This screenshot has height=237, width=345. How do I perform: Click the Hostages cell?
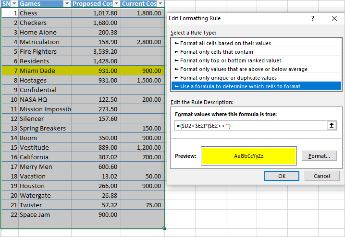[45, 81]
